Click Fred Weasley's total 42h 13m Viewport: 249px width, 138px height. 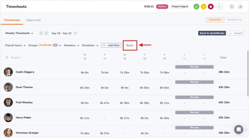tap(224, 102)
